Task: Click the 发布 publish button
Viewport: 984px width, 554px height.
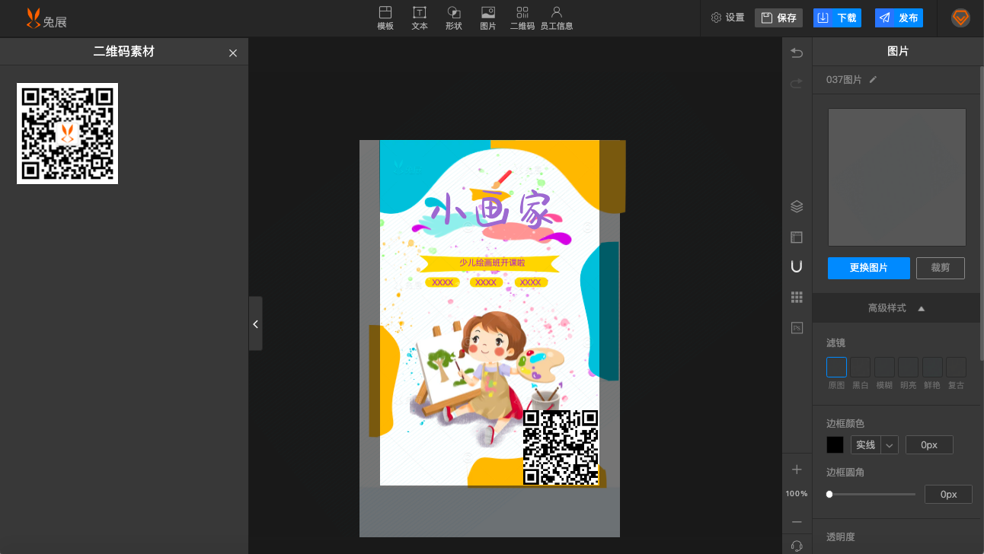Action: click(x=899, y=18)
